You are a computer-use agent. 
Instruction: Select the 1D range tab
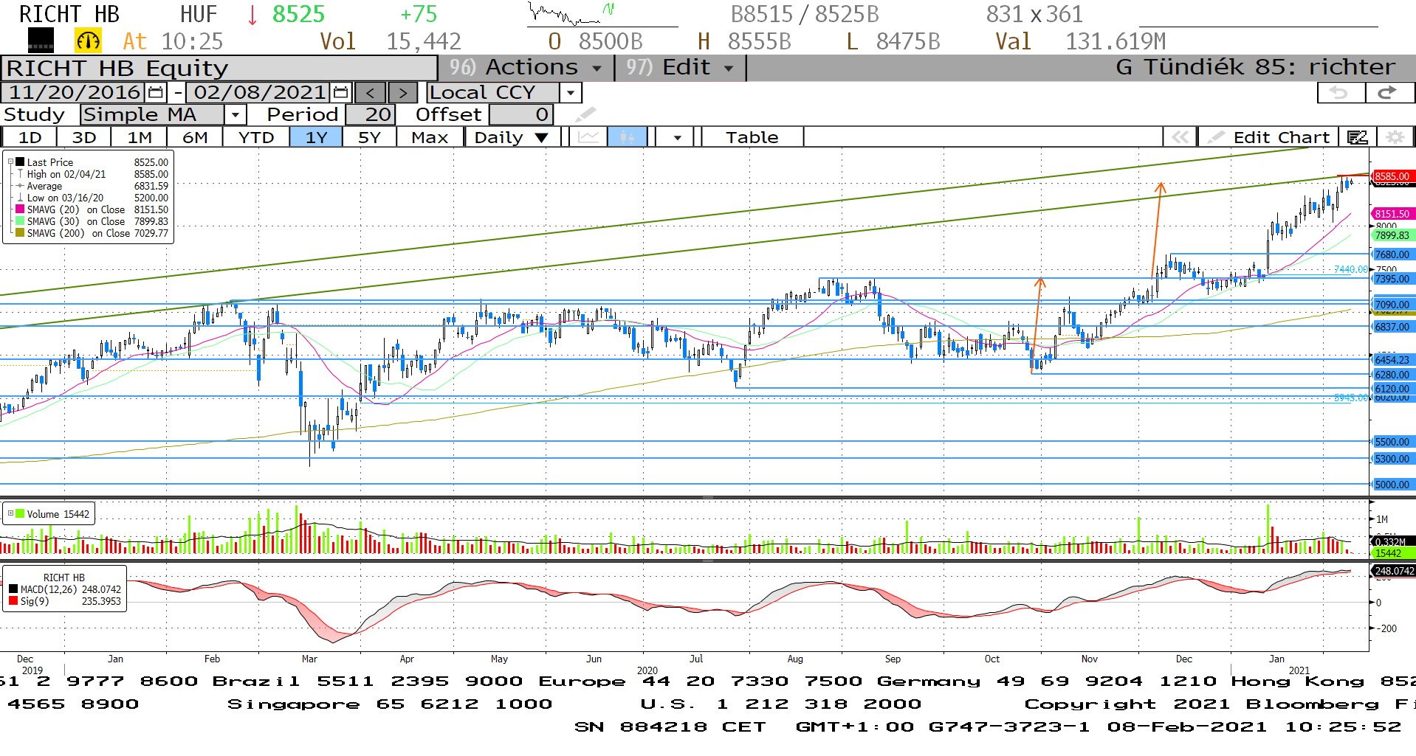click(x=30, y=137)
